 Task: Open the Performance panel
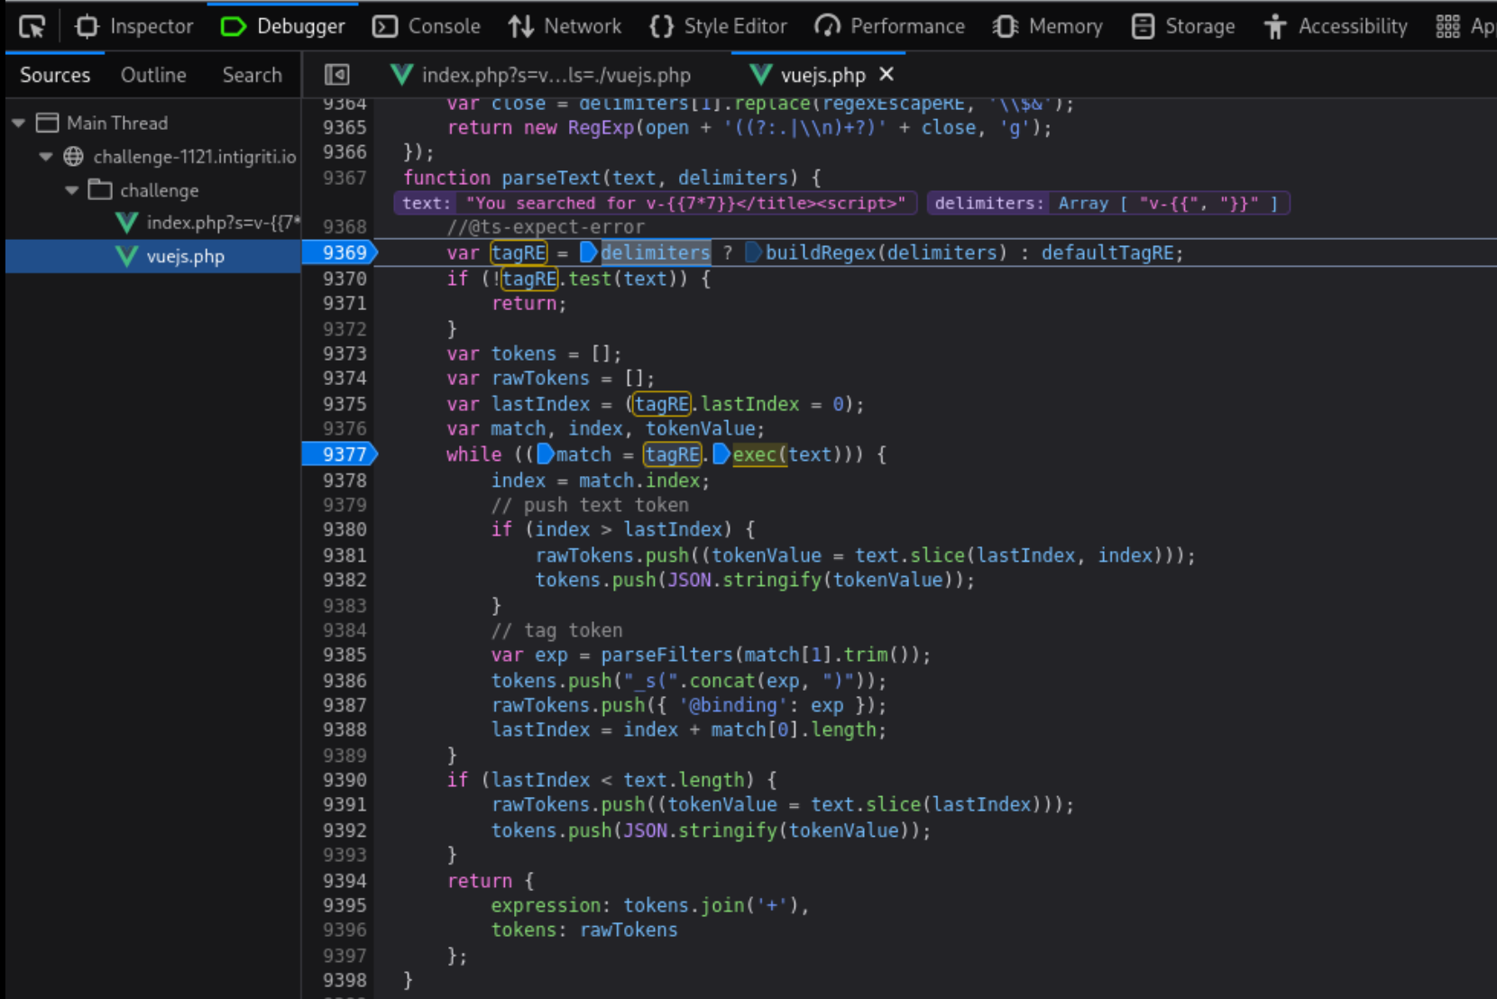(x=889, y=26)
